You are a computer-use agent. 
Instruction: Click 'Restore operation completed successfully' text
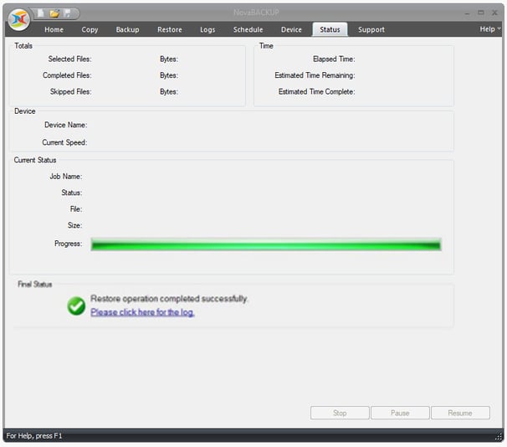pyautogui.click(x=169, y=298)
